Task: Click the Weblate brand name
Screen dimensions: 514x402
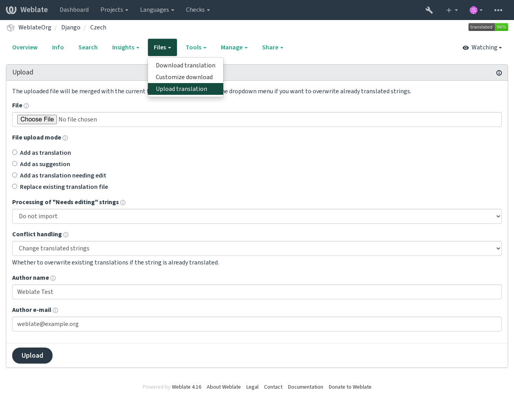Action: pos(34,10)
